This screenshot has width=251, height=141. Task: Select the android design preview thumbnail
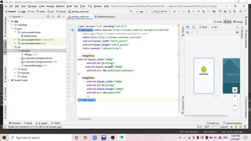point(204,76)
